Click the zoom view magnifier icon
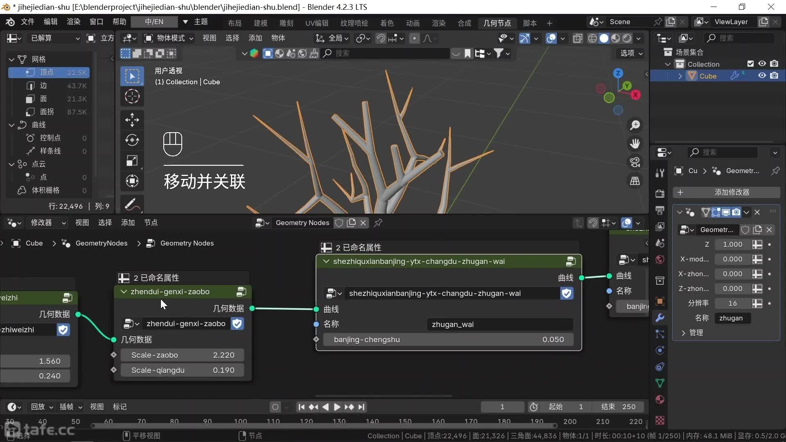Viewport: 786px width, 442px height. pos(635,125)
